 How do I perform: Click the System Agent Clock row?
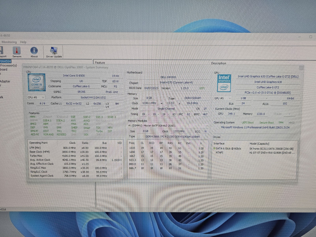75,176
